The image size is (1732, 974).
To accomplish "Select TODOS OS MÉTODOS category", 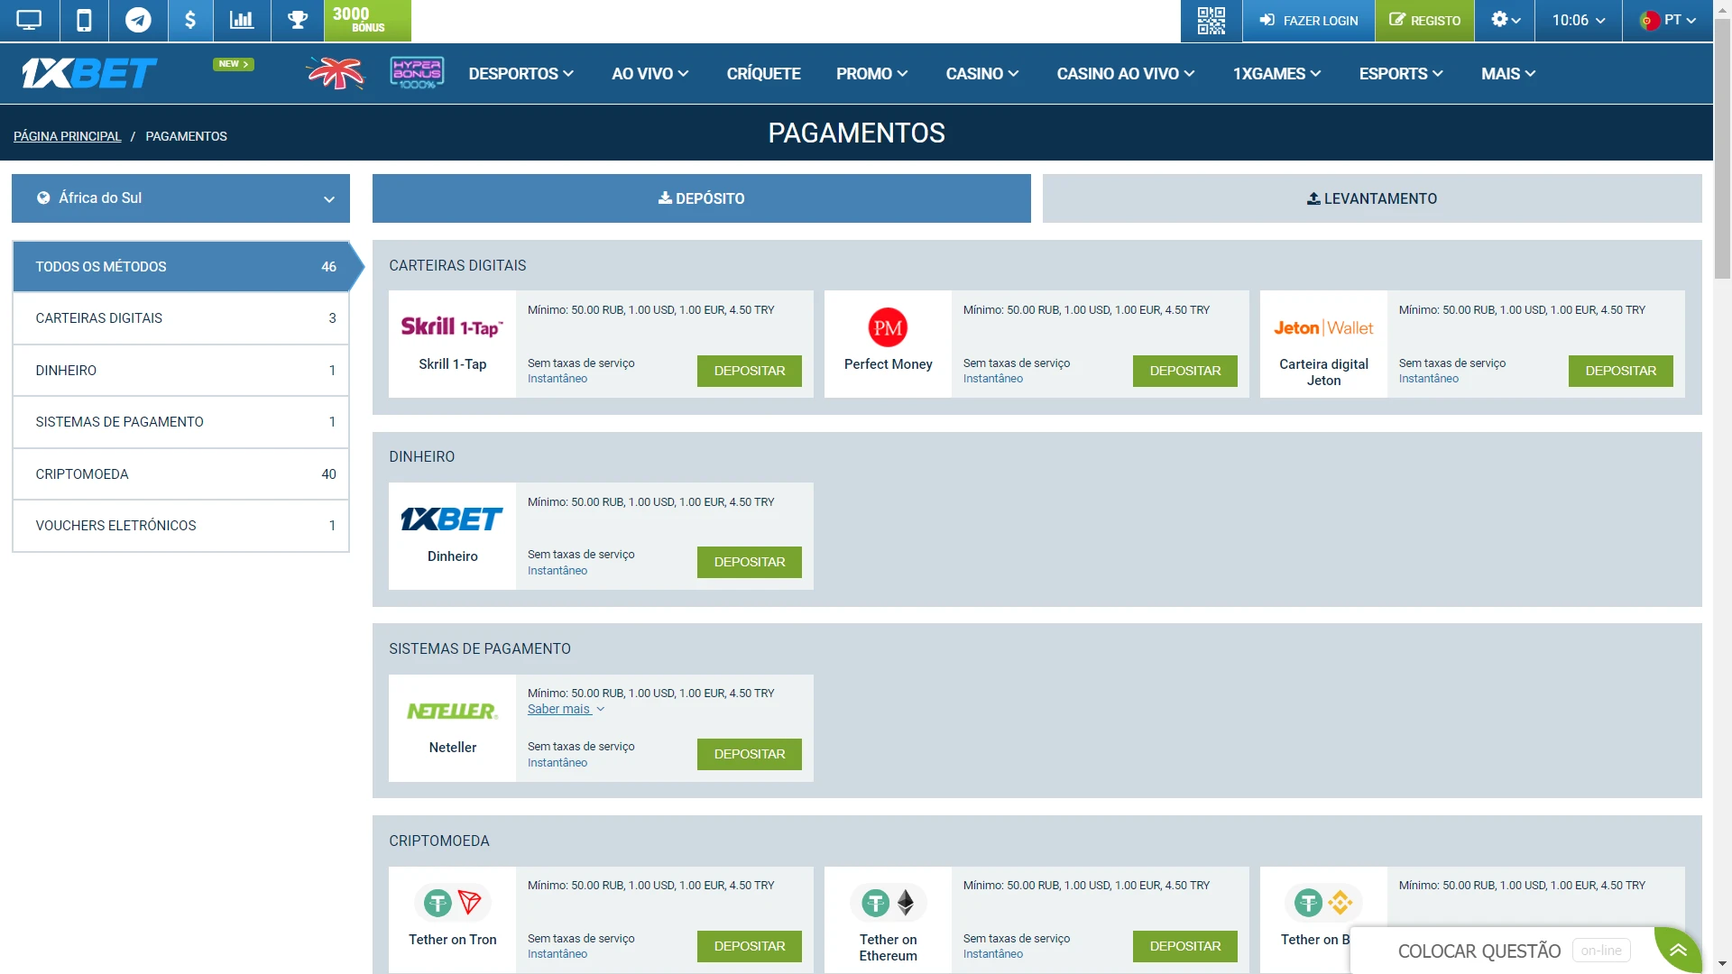I will tap(180, 266).
